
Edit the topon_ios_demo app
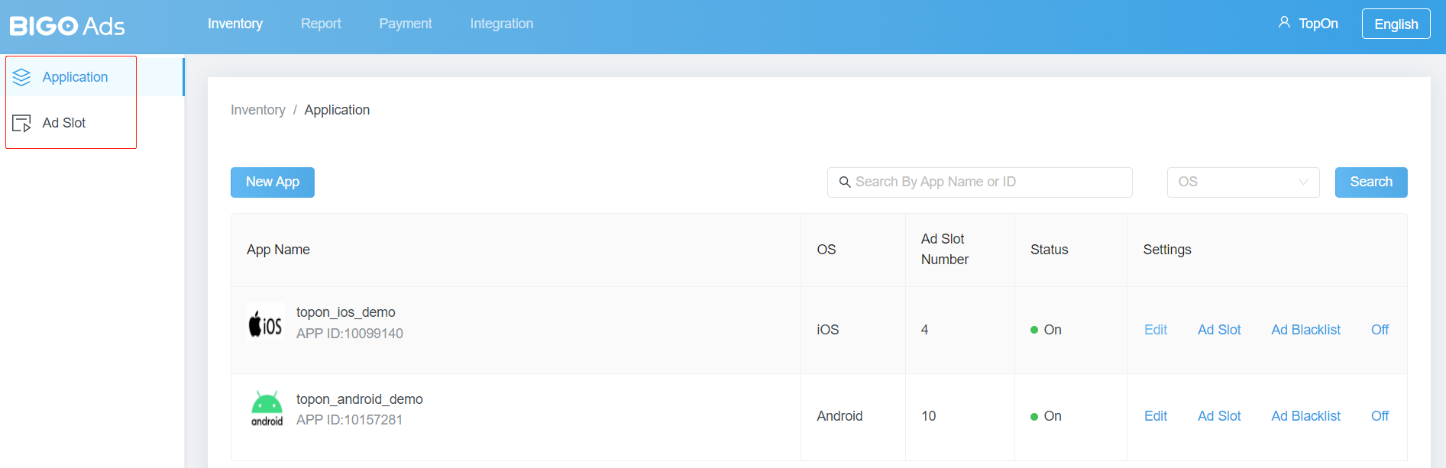coord(1156,330)
